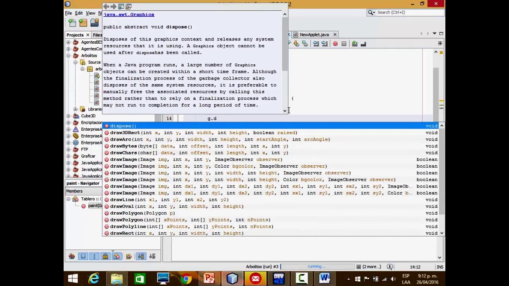
Task: Click the (2 more...) running tasks button
Action: coord(369,267)
